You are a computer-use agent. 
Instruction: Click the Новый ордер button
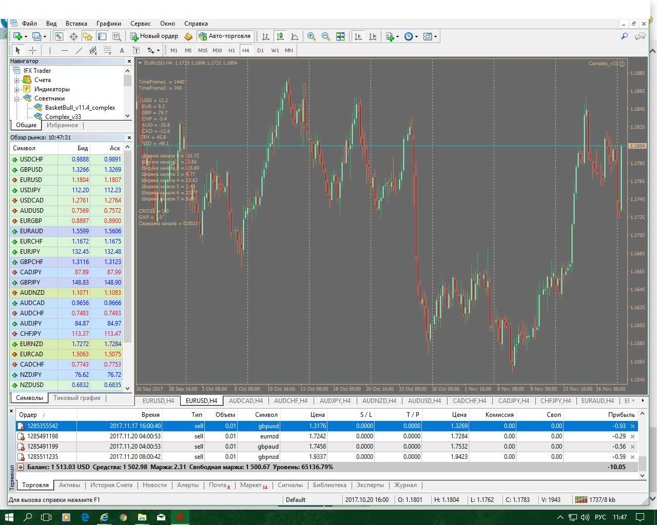[x=154, y=36]
